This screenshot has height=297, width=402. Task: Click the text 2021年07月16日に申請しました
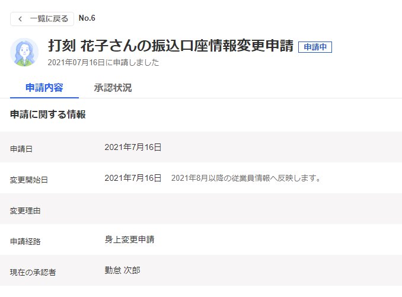tap(103, 62)
